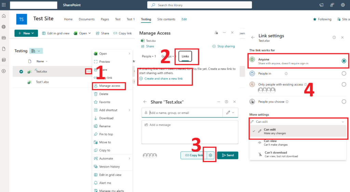Viewport: 350px width, 192px height.
Task: Open the Can edit permission dropdown
Action: (298, 122)
